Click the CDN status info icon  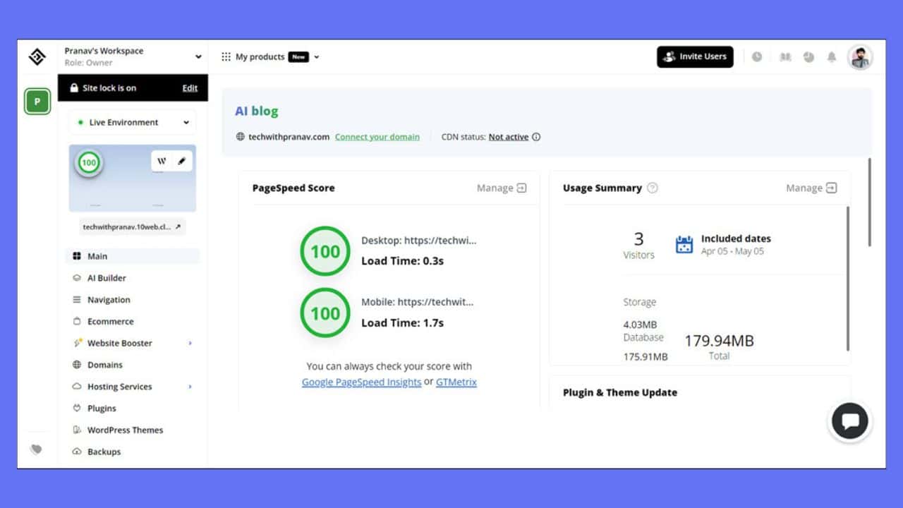coord(536,137)
